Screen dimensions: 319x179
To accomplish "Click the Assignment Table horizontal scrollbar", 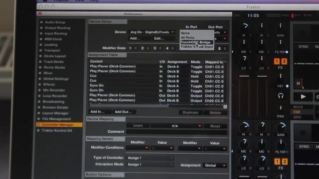I will click(x=129, y=106).
